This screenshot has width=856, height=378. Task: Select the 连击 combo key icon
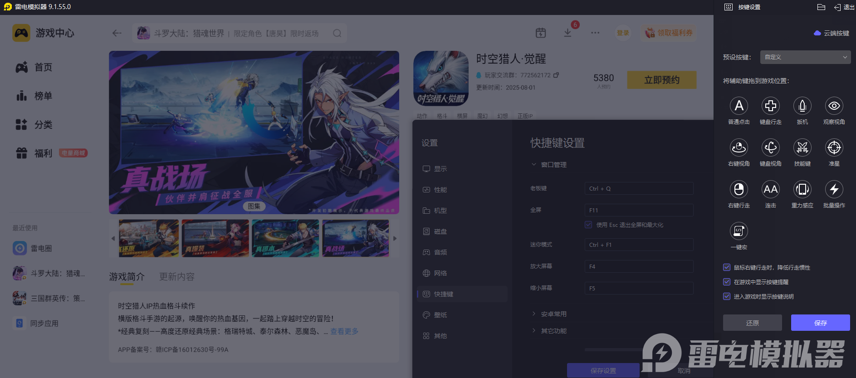point(770,189)
